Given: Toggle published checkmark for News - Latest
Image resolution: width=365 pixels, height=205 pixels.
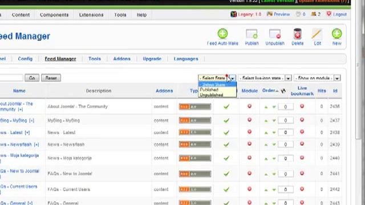Looking at the screenshot, I should 226,133.
